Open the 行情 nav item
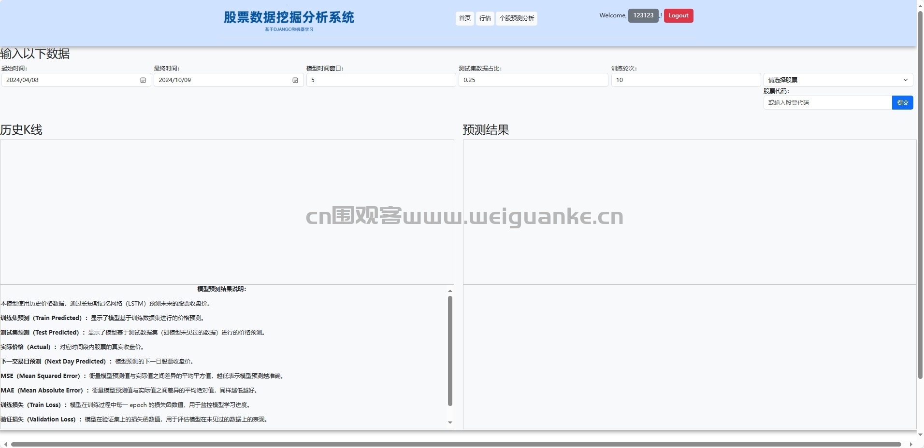 click(x=485, y=18)
